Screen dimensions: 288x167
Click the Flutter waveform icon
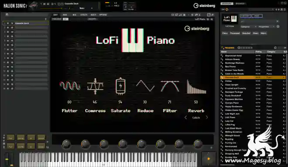70,86
